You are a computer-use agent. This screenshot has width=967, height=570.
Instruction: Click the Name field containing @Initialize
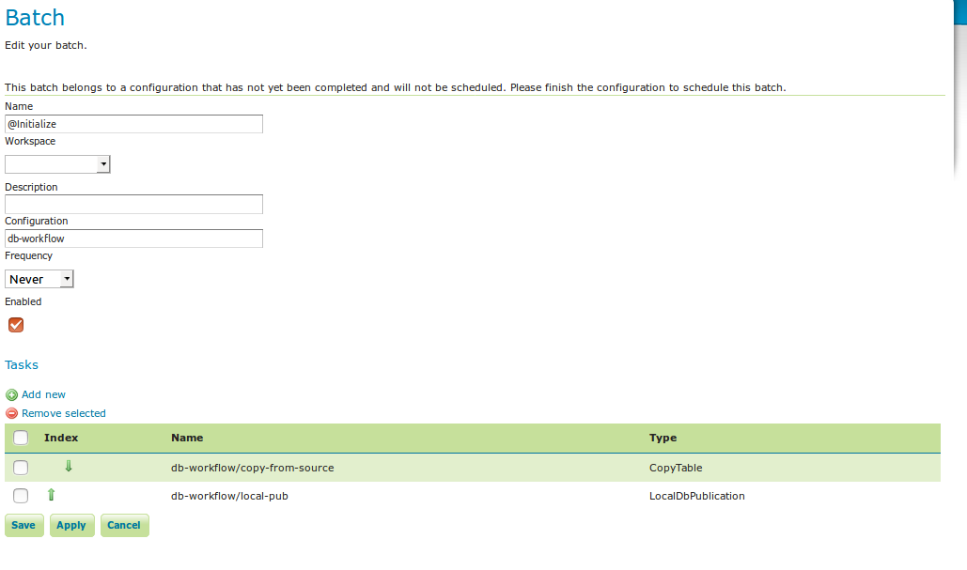click(133, 124)
